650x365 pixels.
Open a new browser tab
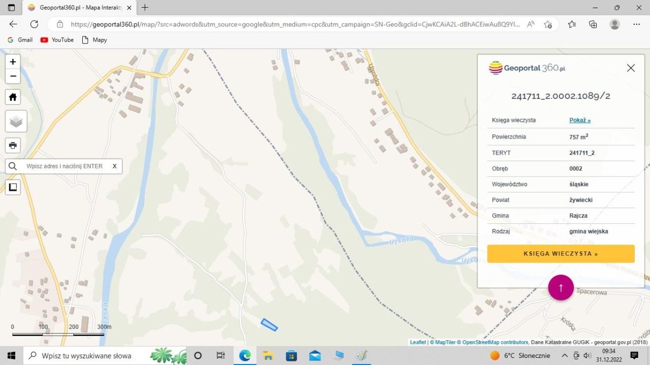(145, 8)
